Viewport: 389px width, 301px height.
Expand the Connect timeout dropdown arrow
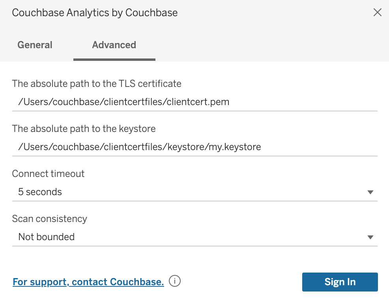pos(370,192)
